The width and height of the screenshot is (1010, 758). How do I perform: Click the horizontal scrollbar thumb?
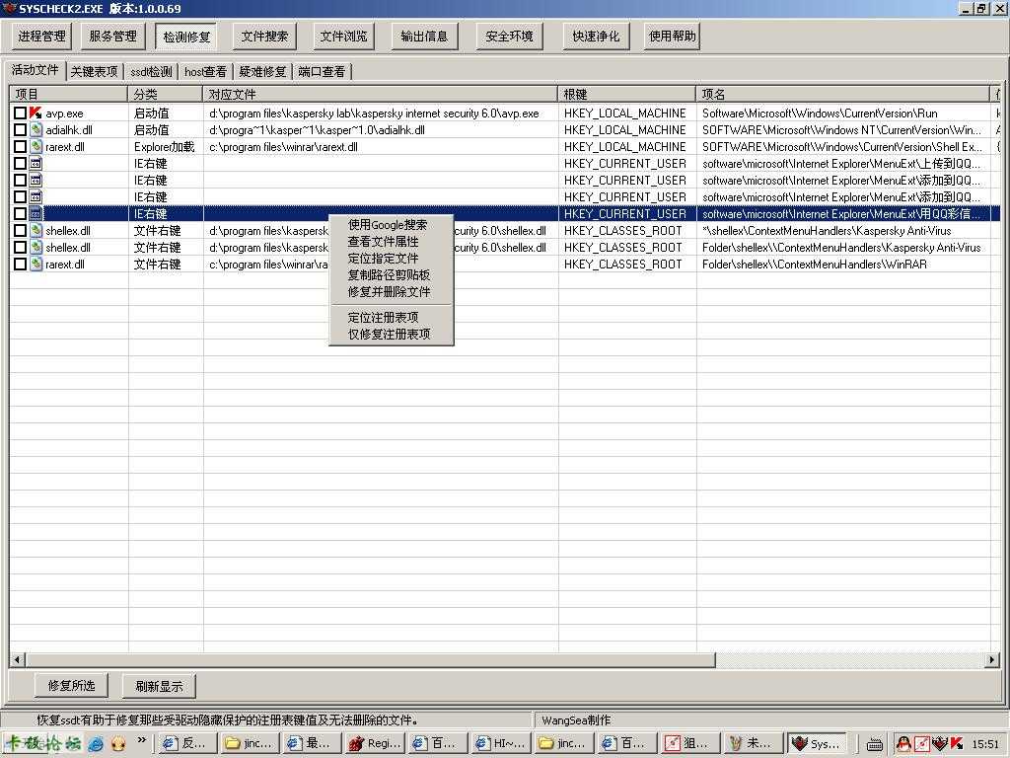pyautogui.click(x=371, y=659)
